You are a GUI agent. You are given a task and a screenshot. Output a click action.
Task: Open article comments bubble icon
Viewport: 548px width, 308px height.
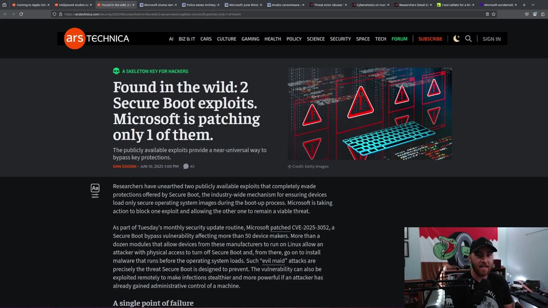click(x=186, y=166)
